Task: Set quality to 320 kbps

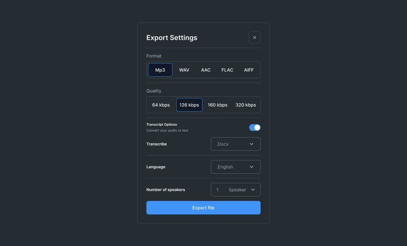Action: (246, 105)
